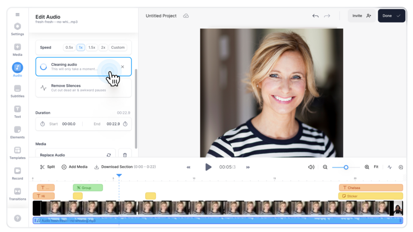
Task: Select the yellow clip below the Group clip
Action: 78,196
